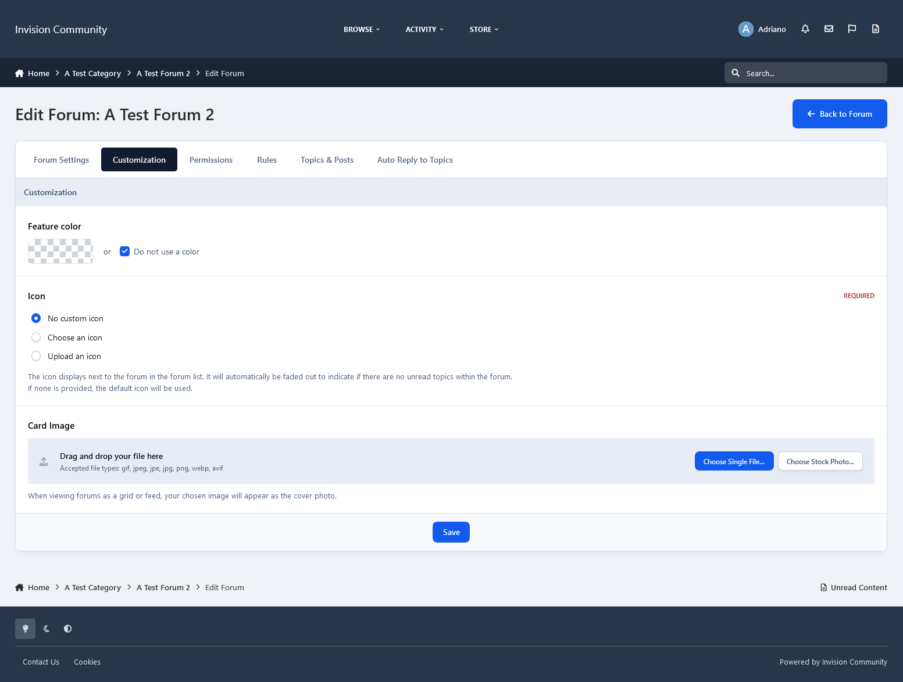Screen dimensions: 903x682
Task: Click Adriano's avatar icon
Action: tap(745, 29)
